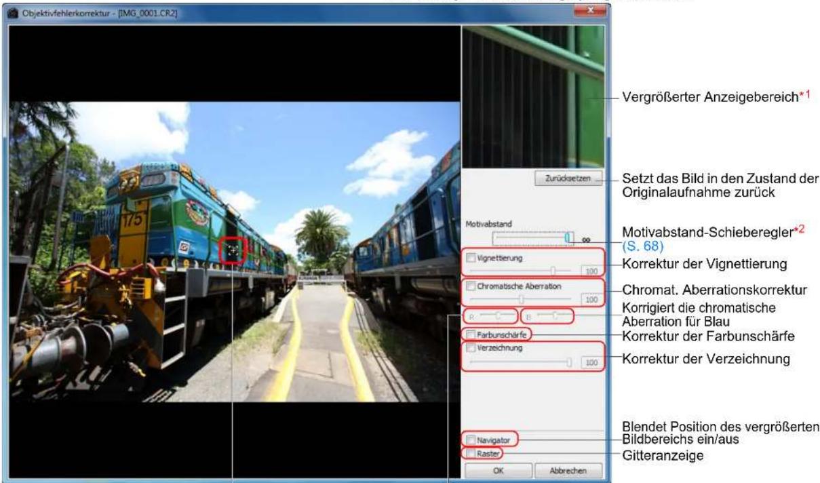Screen dimensions: 820x483
Task: Confirm with the OK button
Action: point(498,469)
